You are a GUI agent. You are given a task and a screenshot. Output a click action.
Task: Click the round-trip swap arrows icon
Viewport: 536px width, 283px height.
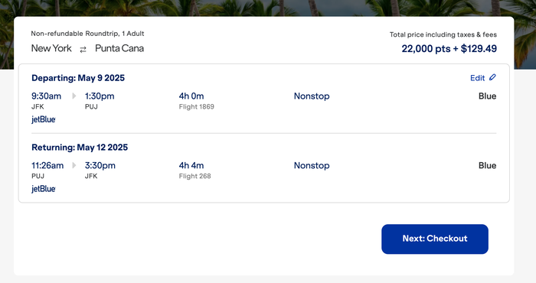83,50
